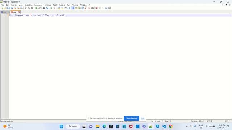Click the Close All toolbar icon

point(18,8)
